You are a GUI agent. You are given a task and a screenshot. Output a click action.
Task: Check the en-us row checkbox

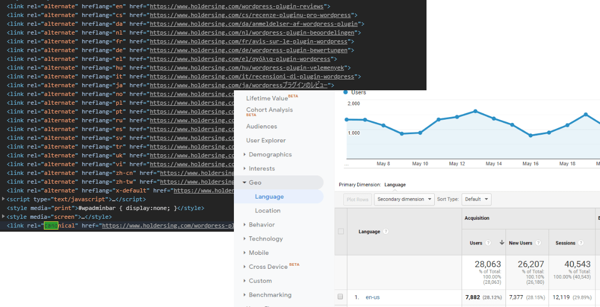341,297
